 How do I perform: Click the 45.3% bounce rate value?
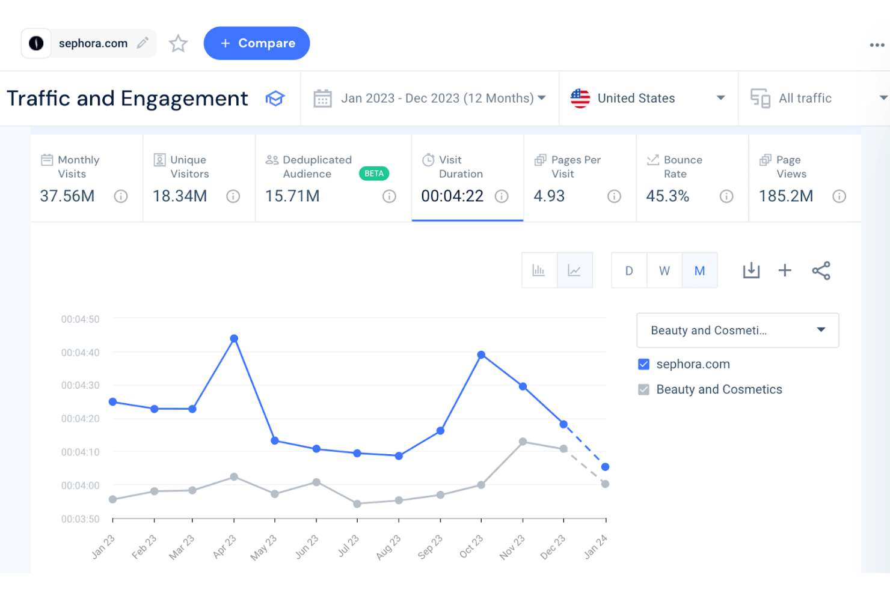click(x=667, y=196)
